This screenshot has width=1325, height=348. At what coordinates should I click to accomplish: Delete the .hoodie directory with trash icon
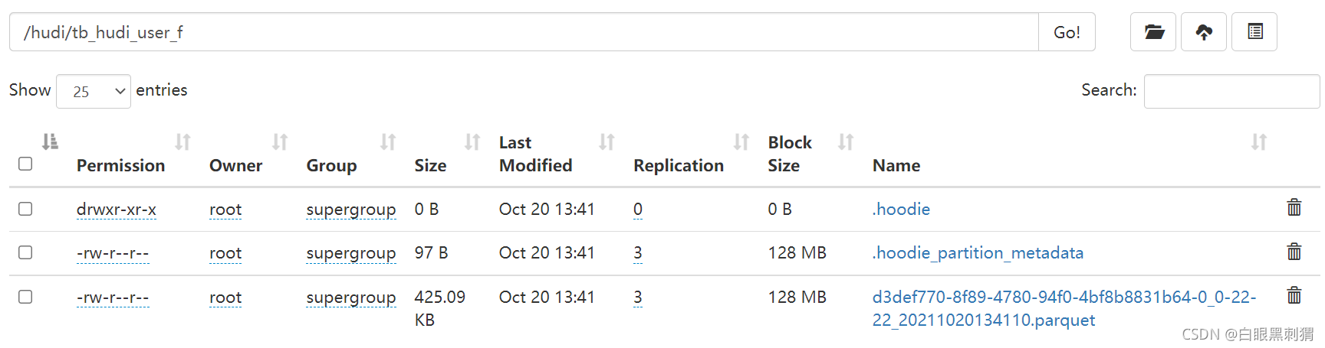(1294, 207)
